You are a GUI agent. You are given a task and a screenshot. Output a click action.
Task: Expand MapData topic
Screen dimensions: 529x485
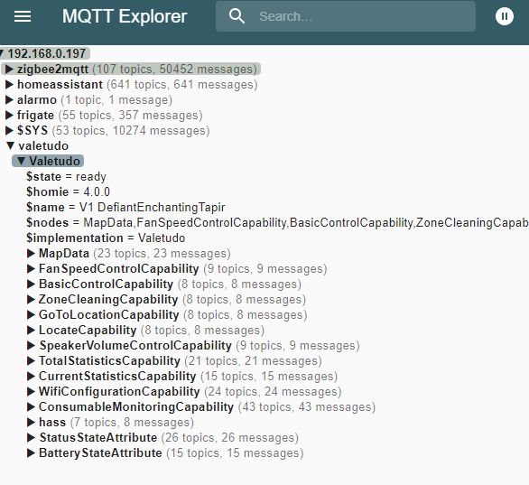click(31, 253)
